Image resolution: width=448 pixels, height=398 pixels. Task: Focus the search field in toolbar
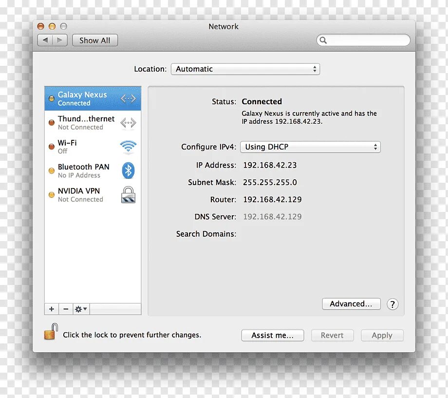(363, 40)
